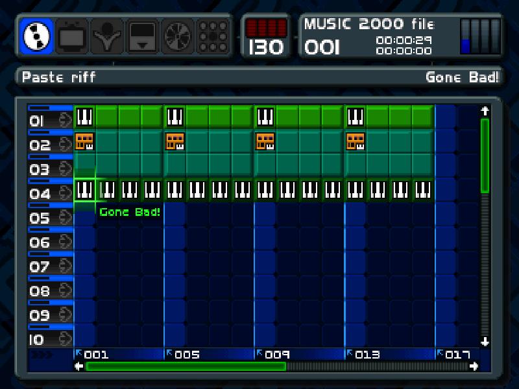Toggle the speaker icon on track 04

tap(66, 193)
